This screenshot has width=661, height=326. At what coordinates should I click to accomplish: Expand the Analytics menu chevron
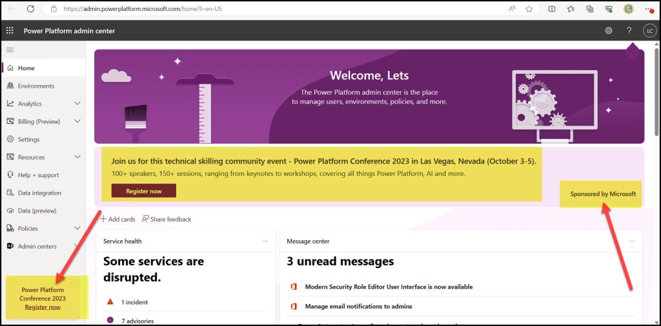tap(77, 104)
